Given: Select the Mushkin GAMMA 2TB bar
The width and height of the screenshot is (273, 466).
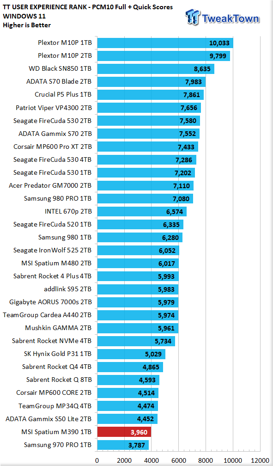Looking at the screenshot, I should (138, 328).
